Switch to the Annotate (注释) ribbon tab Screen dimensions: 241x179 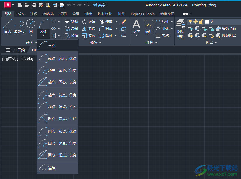click(34, 14)
